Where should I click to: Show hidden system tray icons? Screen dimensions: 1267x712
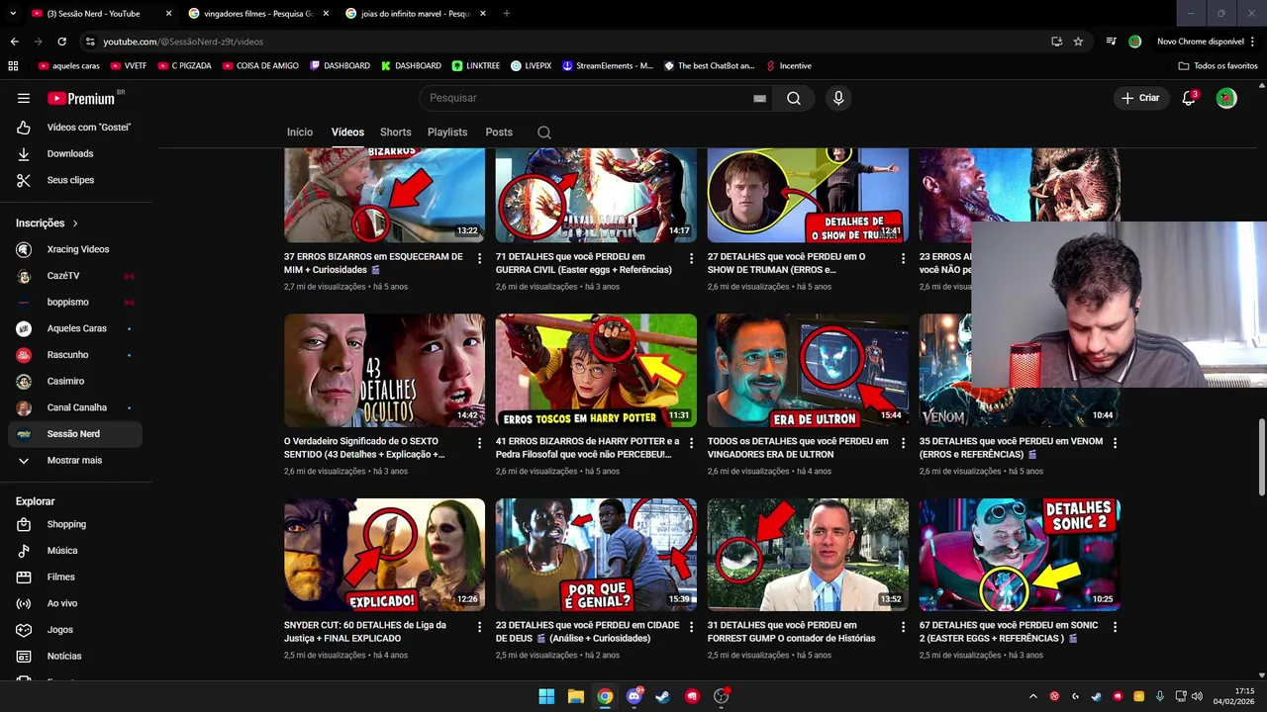(1032, 696)
